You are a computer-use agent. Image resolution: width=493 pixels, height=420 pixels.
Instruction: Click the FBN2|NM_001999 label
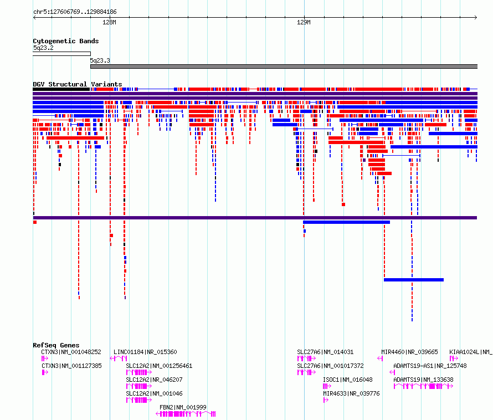(183, 407)
